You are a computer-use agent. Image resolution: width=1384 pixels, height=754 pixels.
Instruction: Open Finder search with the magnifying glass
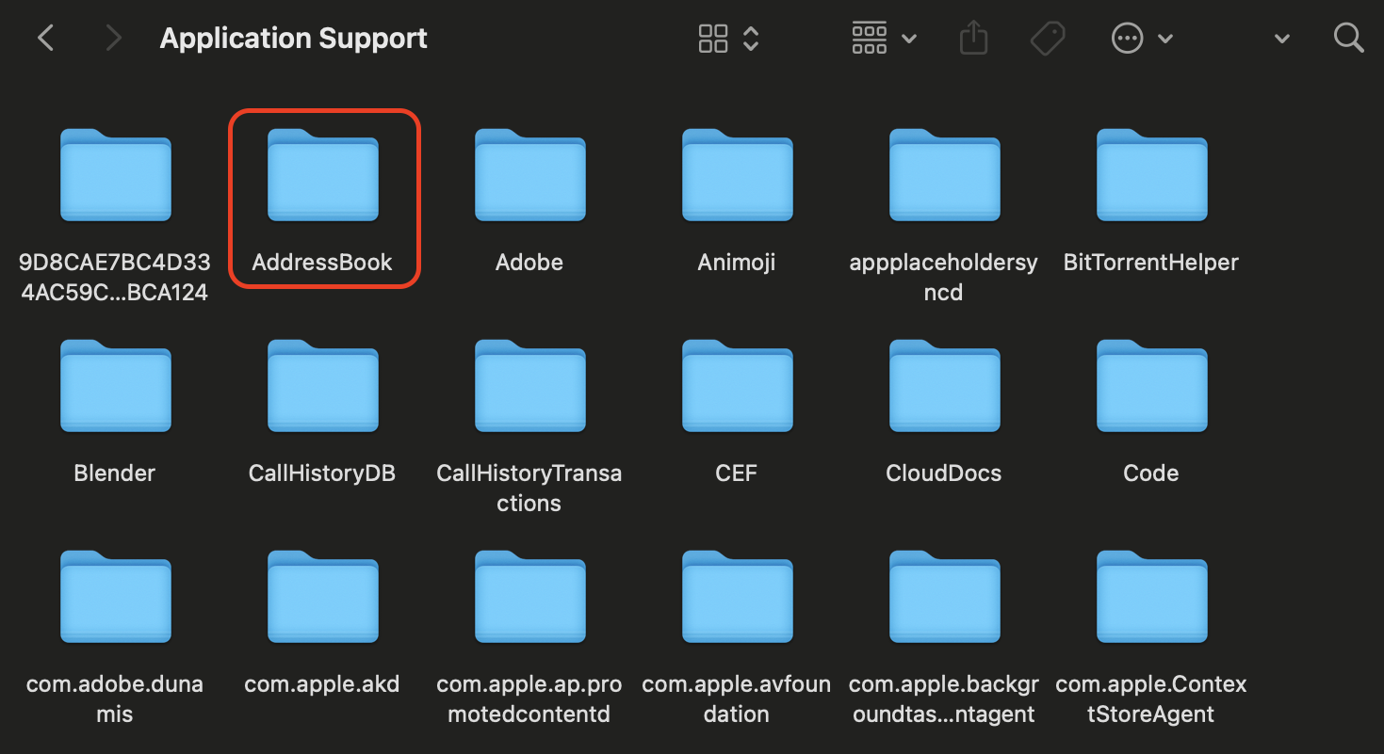1348,38
